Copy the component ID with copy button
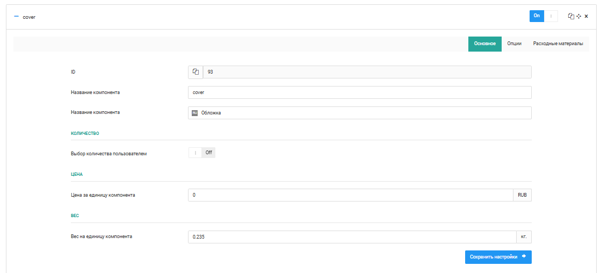The height and width of the screenshot is (273, 608). (x=196, y=72)
